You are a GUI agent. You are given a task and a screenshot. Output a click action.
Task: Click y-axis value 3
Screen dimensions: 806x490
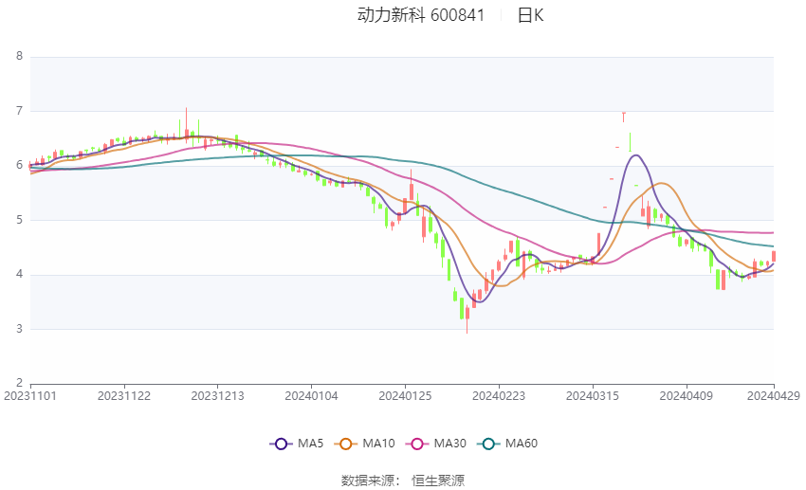click(20, 329)
